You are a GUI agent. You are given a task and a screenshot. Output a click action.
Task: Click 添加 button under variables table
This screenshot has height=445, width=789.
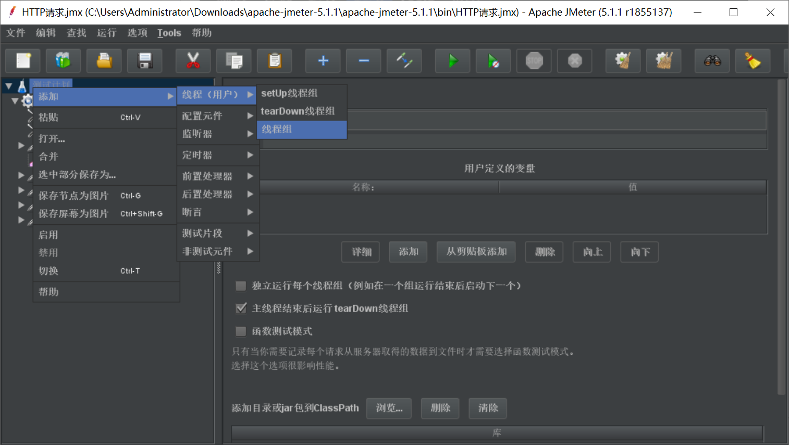point(409,252)
